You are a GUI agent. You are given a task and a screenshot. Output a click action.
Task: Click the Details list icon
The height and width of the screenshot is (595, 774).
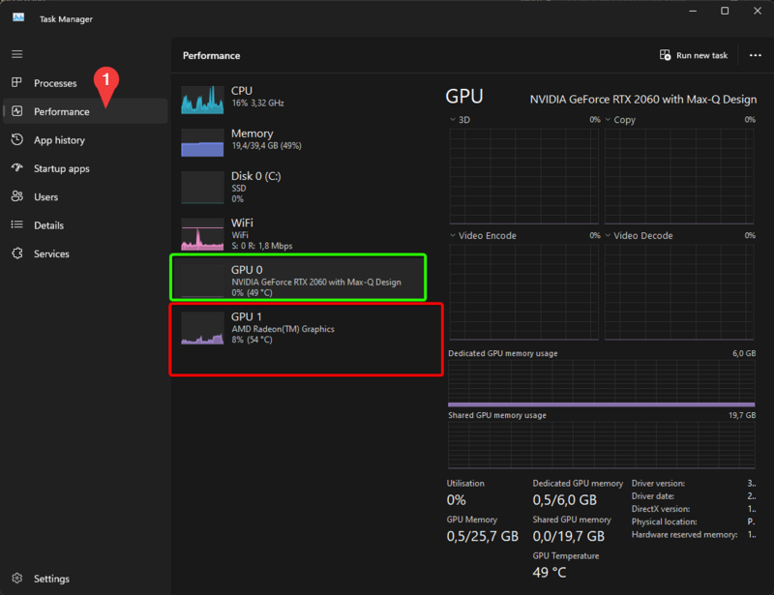[x=16, y=225]
